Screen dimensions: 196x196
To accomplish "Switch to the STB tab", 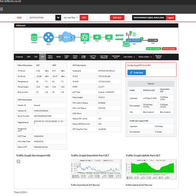I will (x=36, y=57).
